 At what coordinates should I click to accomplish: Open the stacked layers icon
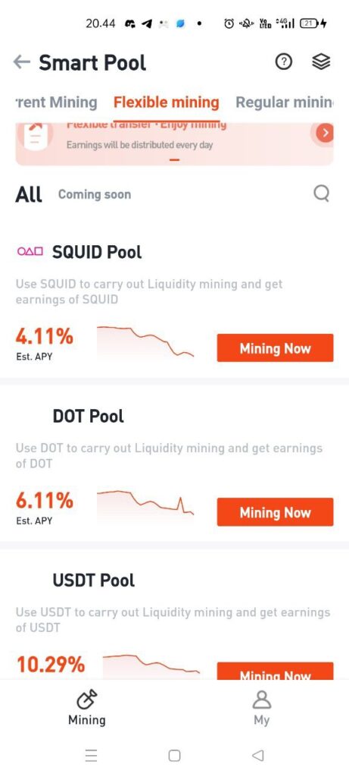pyautogui.click(x=321, y=62)
